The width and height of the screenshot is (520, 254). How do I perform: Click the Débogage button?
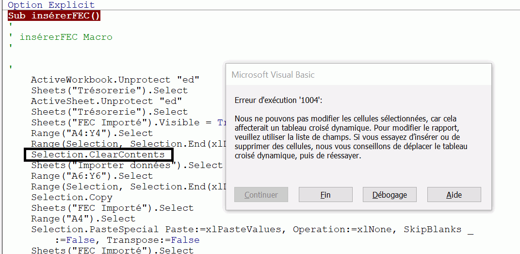point(390,195)
